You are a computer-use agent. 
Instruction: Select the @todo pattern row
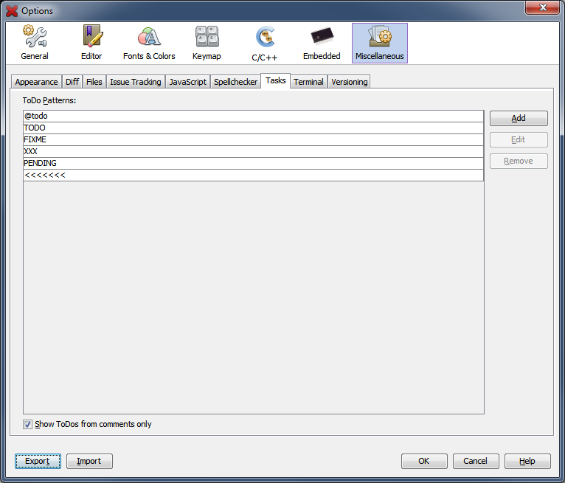pyautogui.click(x=253, y=116)
